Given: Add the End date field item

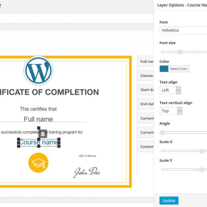Looking at the screenshot, I should tap(146, 104).
